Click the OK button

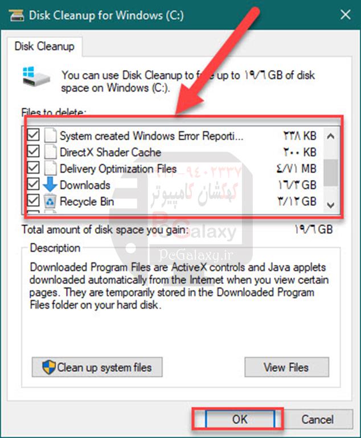240,419
